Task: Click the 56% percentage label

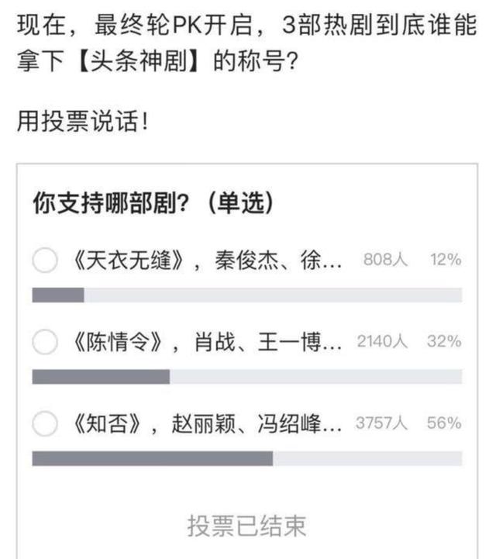Action: coord(444,423)
